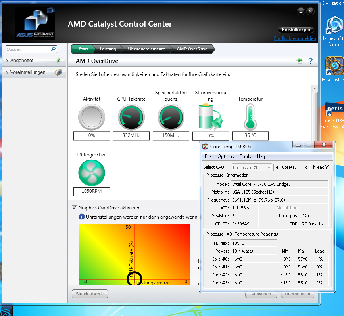
Task: Open the Select CPU Processor #0 dropdown
Action: pyautogui.click(x=252, y=168)
